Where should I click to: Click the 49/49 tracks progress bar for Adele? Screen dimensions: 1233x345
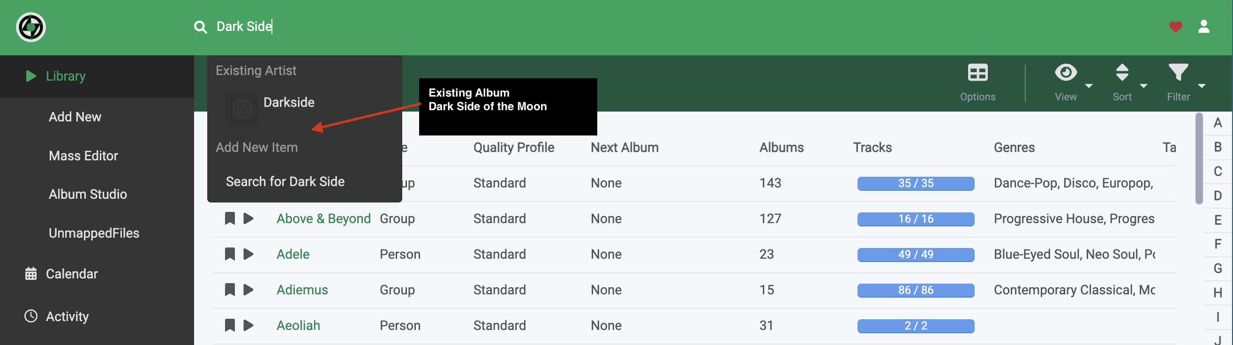916,254
